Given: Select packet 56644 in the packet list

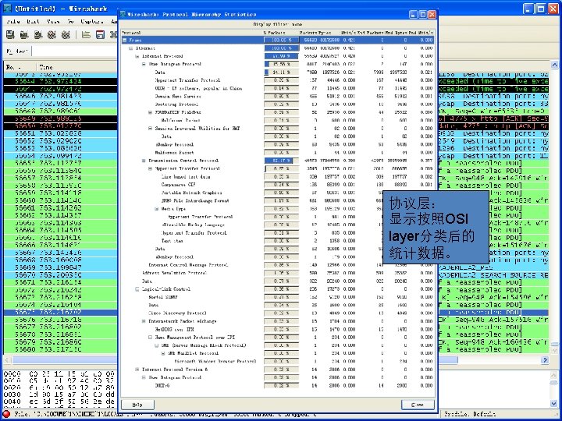Looking at the screenshot, I should [x=60, y=81].
